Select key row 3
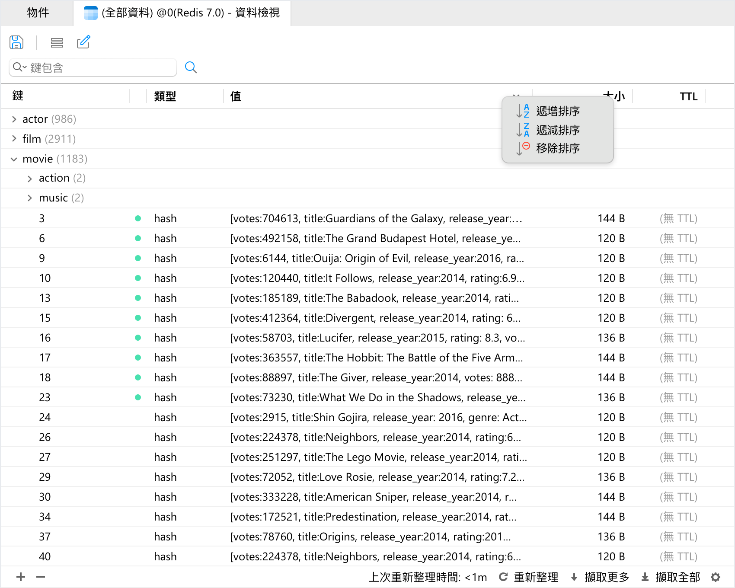The width and height of the screenshot is (735, 588). 367,218
